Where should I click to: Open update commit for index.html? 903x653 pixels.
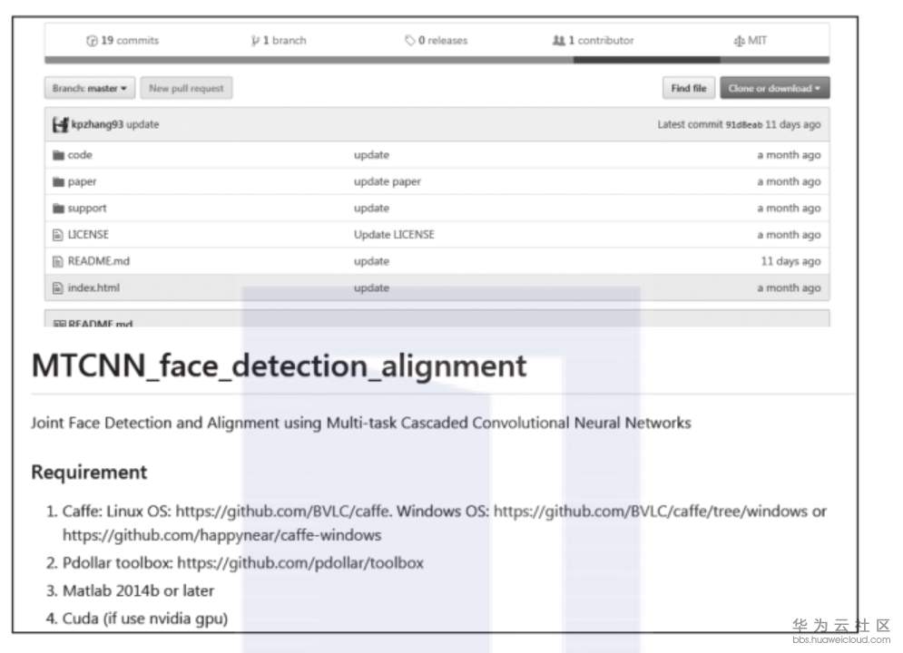pos(371,288)
